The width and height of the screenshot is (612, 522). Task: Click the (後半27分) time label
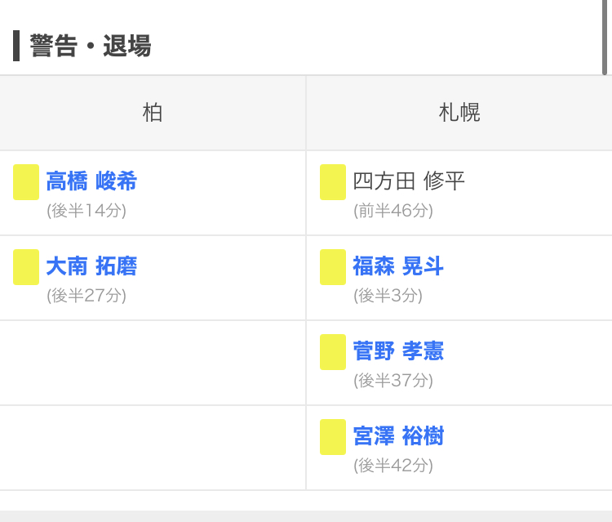tap(86, 296)
